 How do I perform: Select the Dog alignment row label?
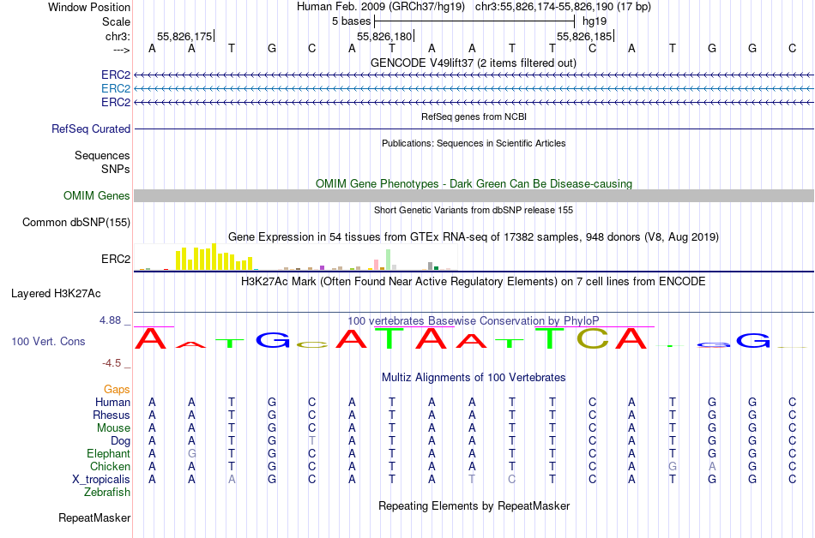tap(120, 441)
